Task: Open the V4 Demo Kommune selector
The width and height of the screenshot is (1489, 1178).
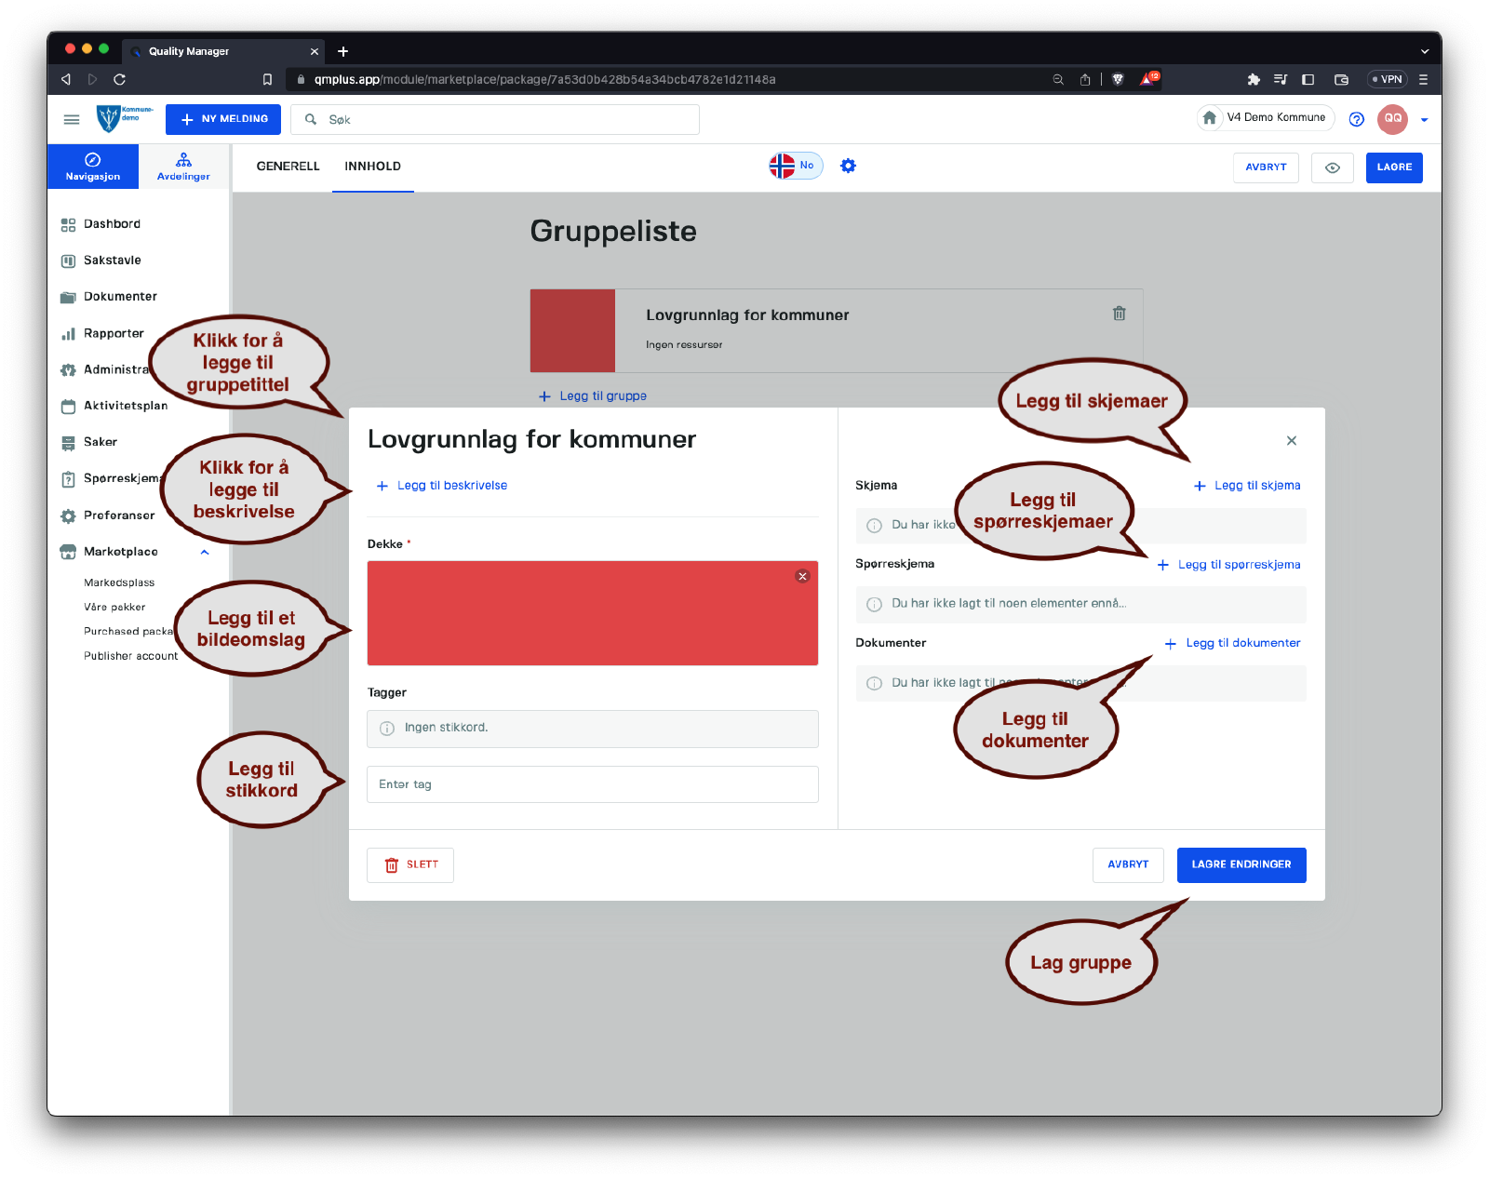Action: (x=1275, y=118)
